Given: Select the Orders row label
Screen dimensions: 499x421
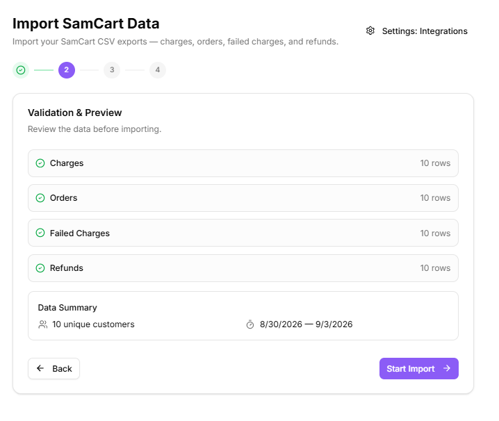Looking at the screenshot, I should point(64,198).
